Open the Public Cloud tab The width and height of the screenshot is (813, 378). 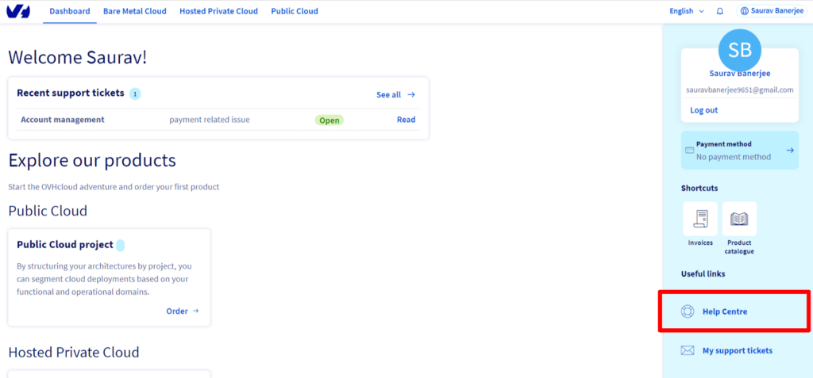(x=295, y=11)
